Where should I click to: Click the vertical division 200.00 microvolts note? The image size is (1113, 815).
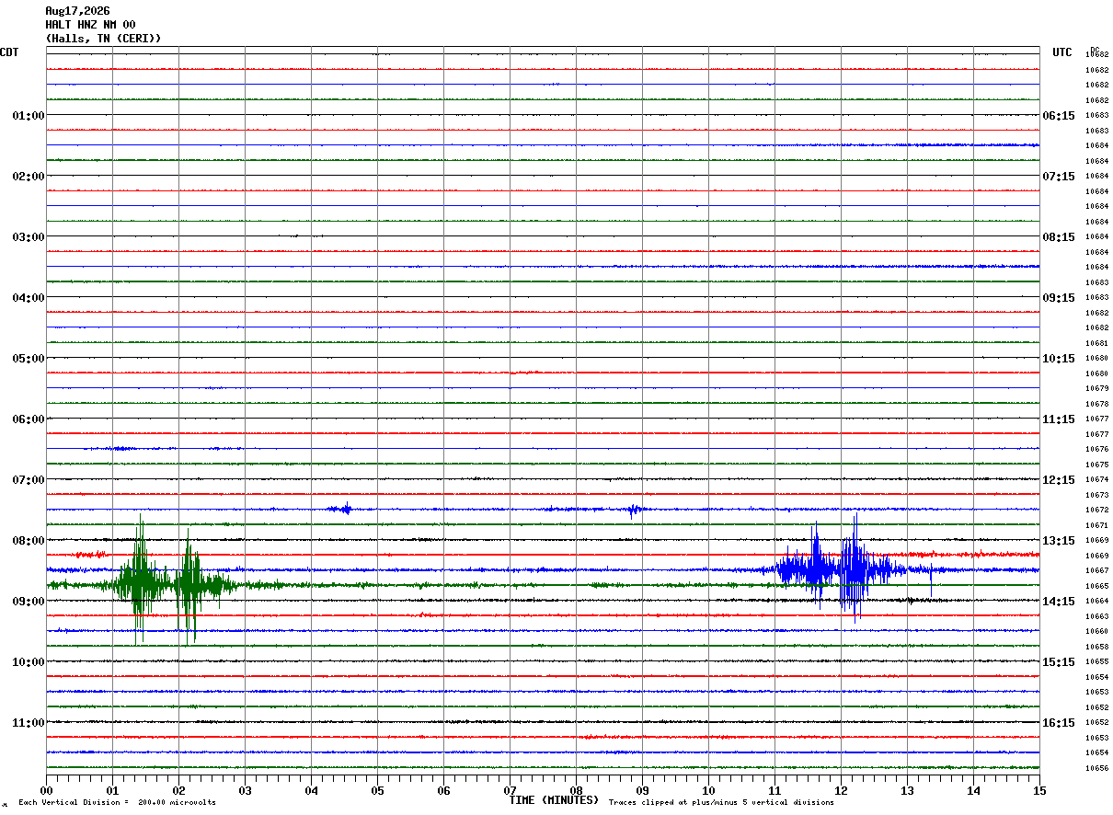coord(118,803)
